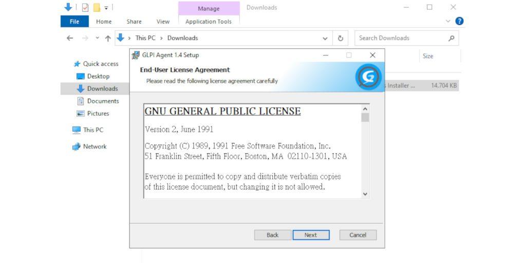The width and height of the screenshot is (526, 263).
Task: Minimize the GLPI Agent setup window
Action: pyautogui.click(x=325, y=55)
